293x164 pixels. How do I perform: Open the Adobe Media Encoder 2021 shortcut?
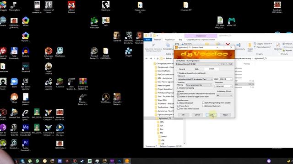[x=26, y=130]
